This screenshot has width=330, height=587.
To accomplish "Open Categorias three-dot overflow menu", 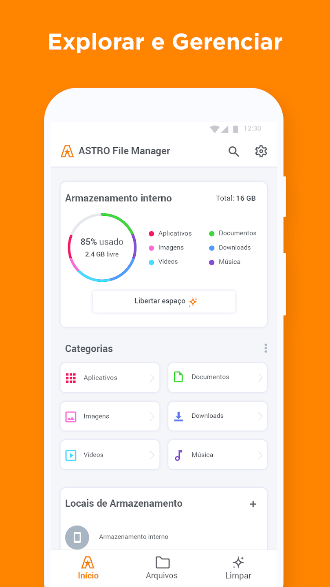I will (266, 348).
